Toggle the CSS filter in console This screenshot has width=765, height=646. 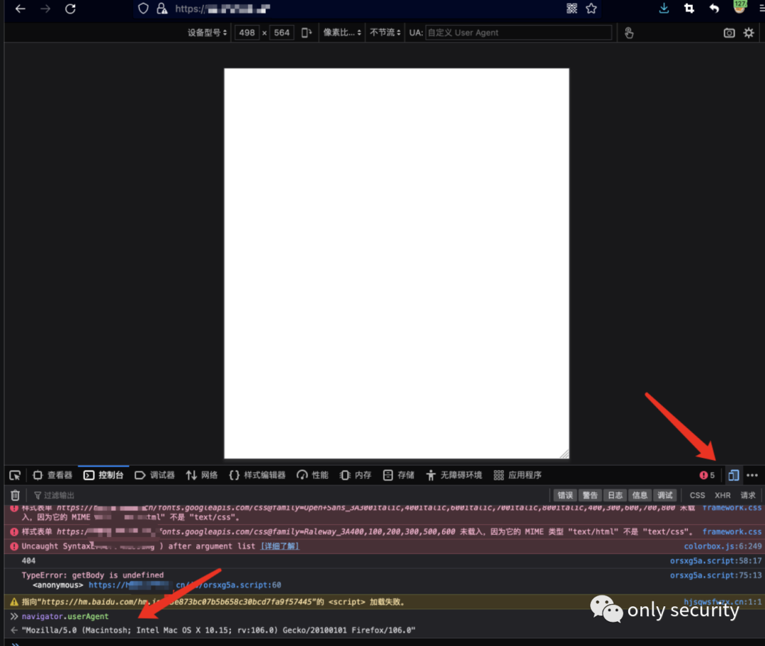coord(697,495)
